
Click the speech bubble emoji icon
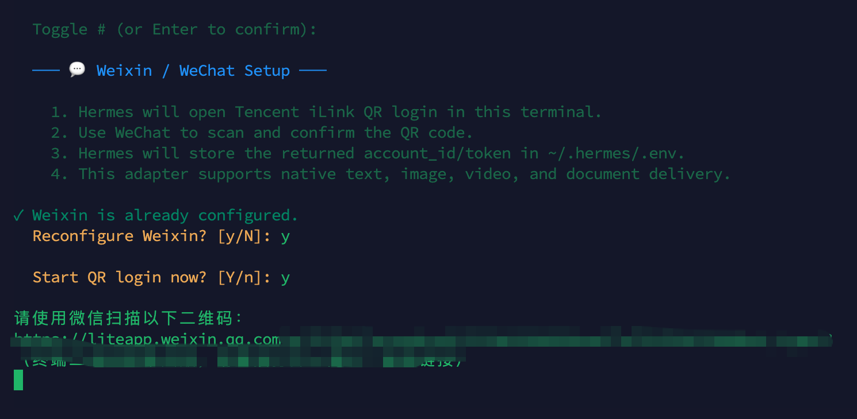77,70
